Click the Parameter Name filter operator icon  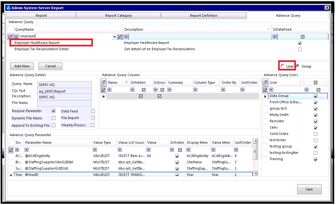(x=27, y=150)
